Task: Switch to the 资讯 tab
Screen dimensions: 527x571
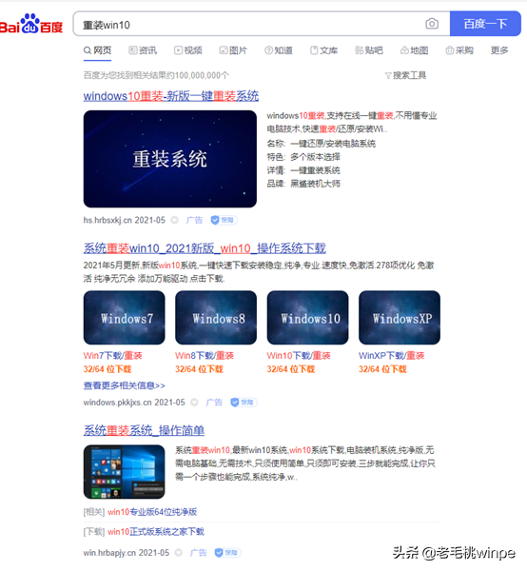Action: (143, 50)
